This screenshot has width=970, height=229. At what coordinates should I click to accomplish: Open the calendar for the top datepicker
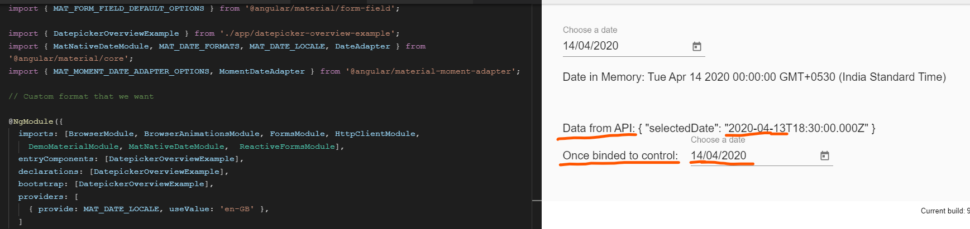pyautogui.click(x=696, y=46)
